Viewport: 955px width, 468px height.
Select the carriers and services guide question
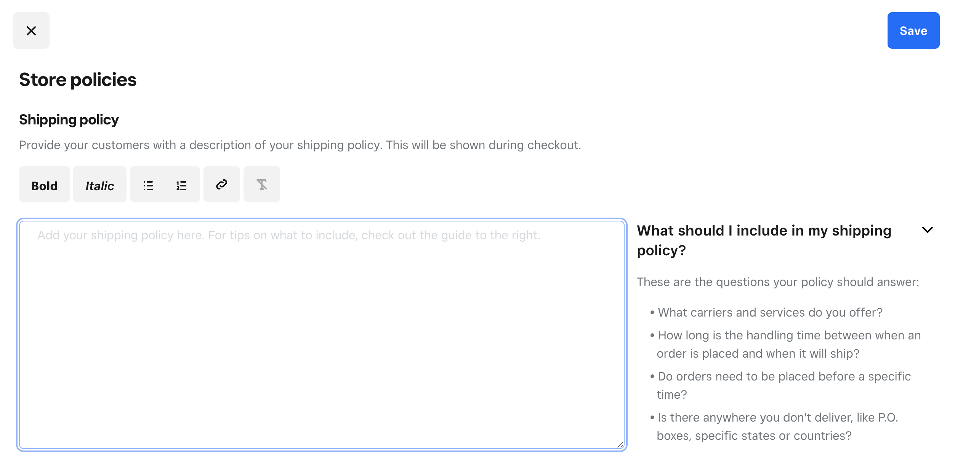(770, 312)
